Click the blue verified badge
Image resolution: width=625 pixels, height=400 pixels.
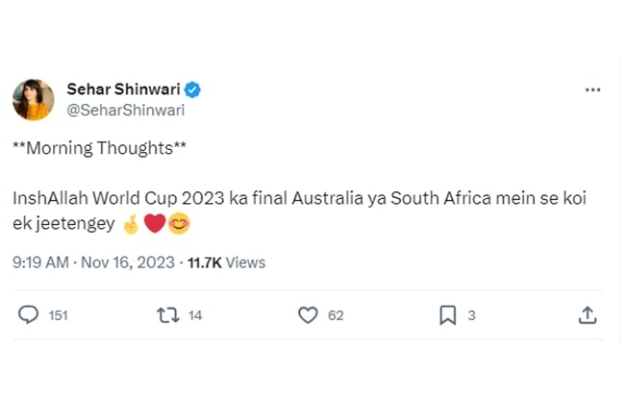193,89
